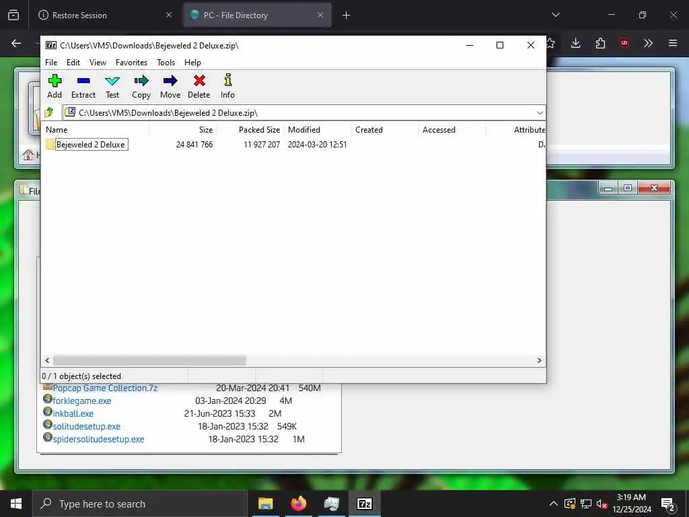Open the View menu
This screenshot has height=517, width=689.
pyautogui.click(x=98, y=63)
